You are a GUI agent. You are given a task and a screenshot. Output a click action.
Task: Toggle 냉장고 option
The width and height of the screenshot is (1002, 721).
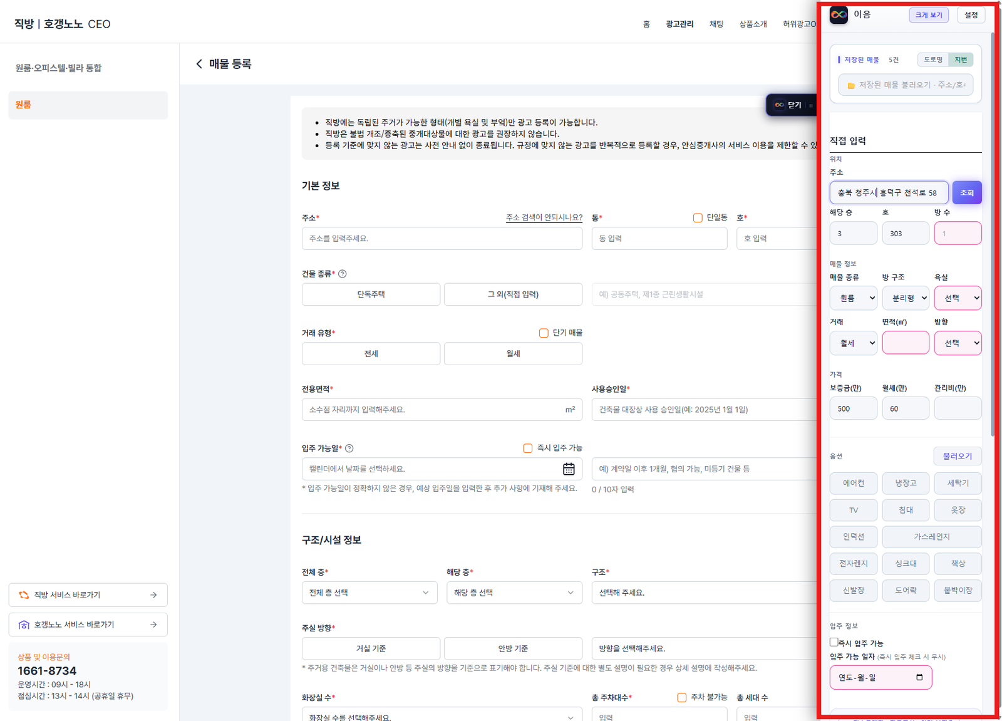pyautogui.click(x=906, y=483)
